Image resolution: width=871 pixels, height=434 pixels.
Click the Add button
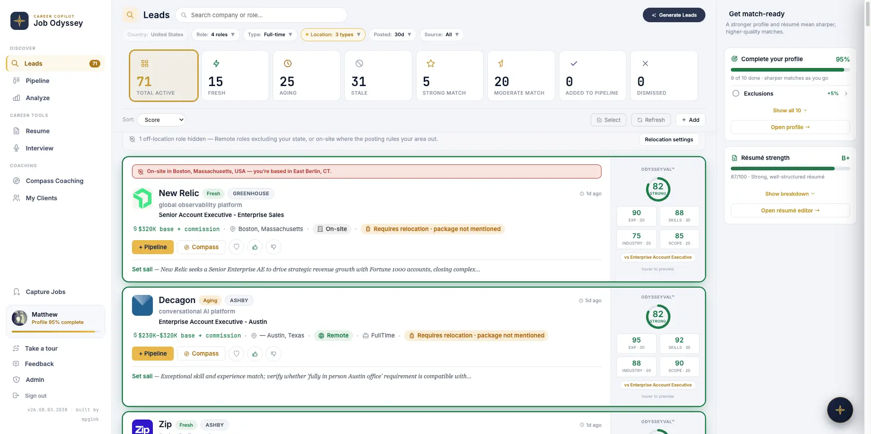[x=690, y=120]
